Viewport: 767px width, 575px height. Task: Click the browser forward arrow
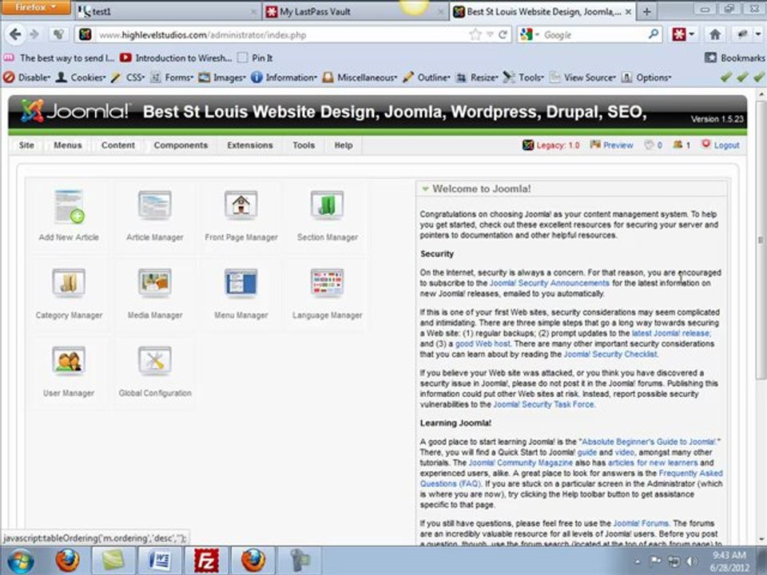click(34, 34)
